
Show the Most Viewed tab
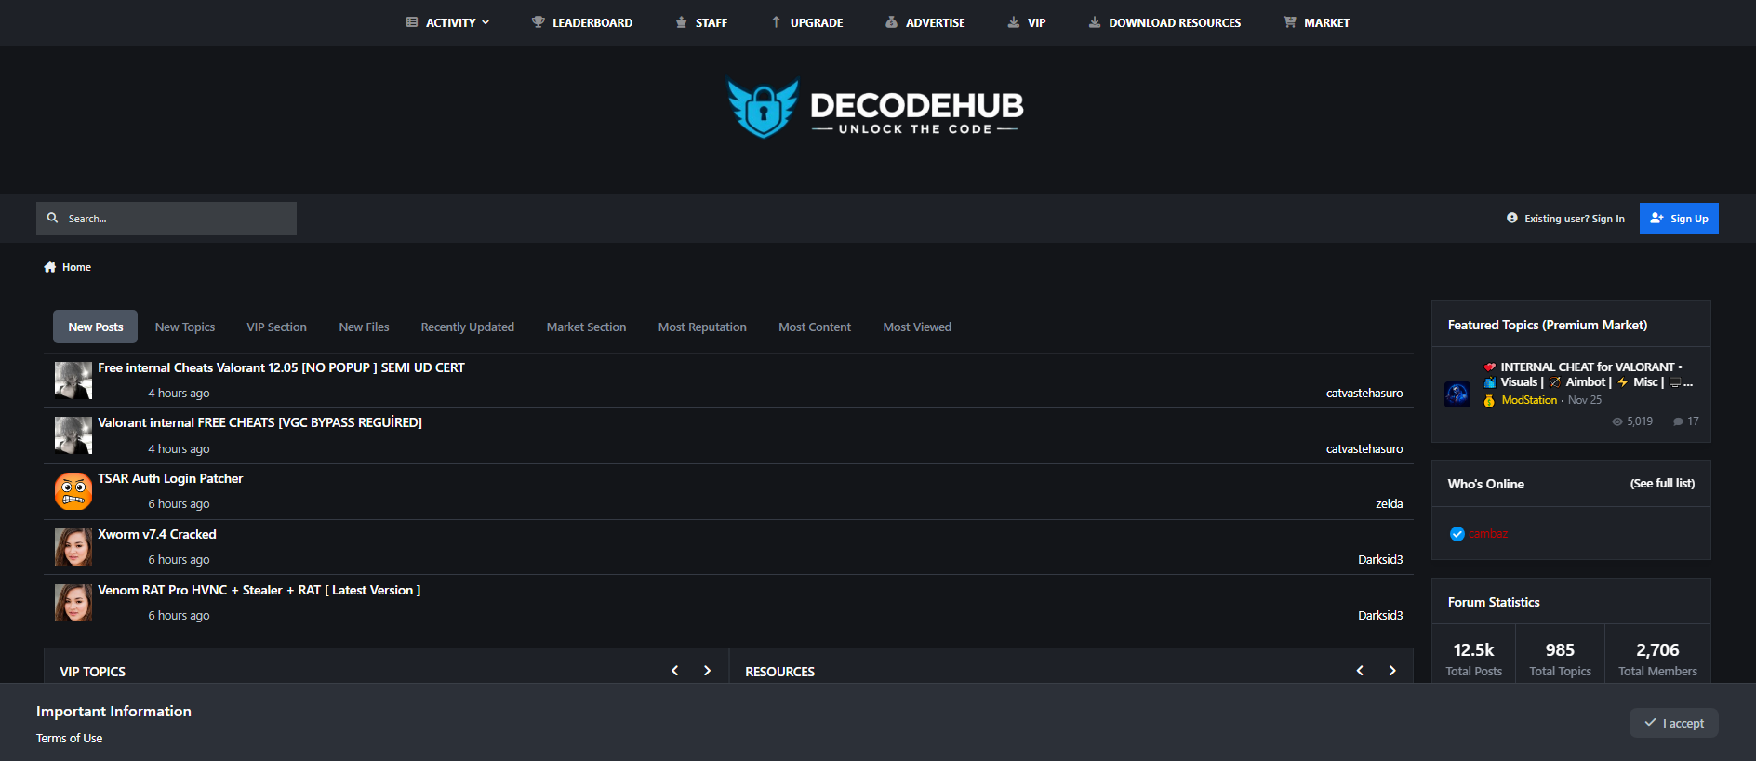917,327
